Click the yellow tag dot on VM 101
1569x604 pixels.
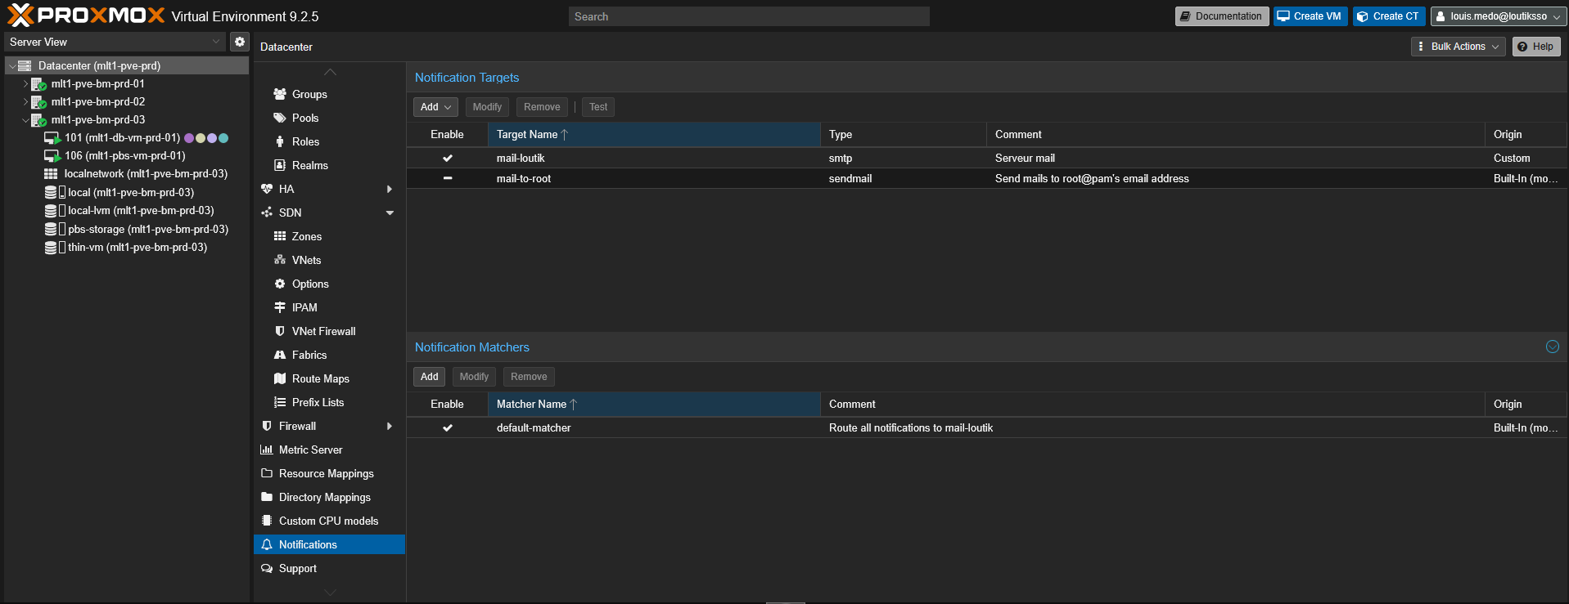201,138
